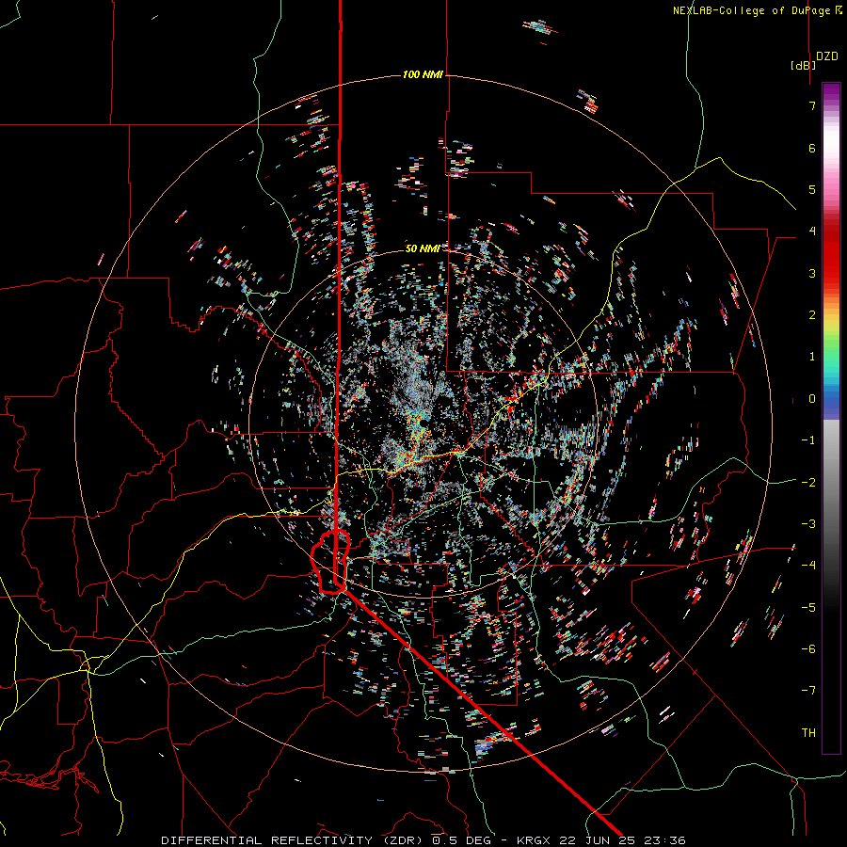Select the 1 value on the color scale
Screen dimensions: 847x847
(812, 357)
